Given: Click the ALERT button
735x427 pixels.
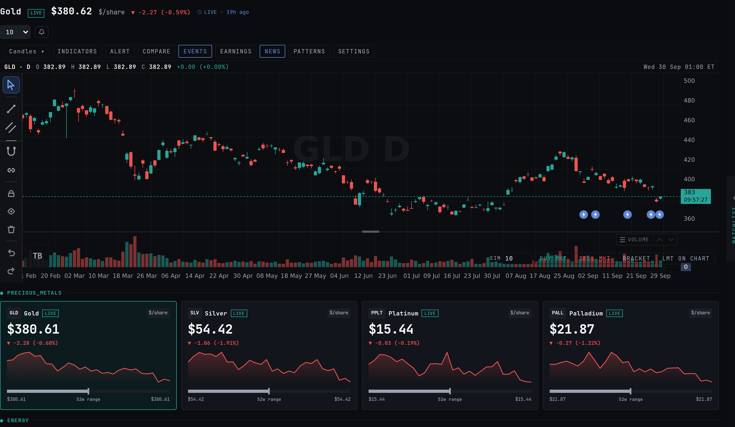Looking at the screenshot, I should [x=120, y=51].
